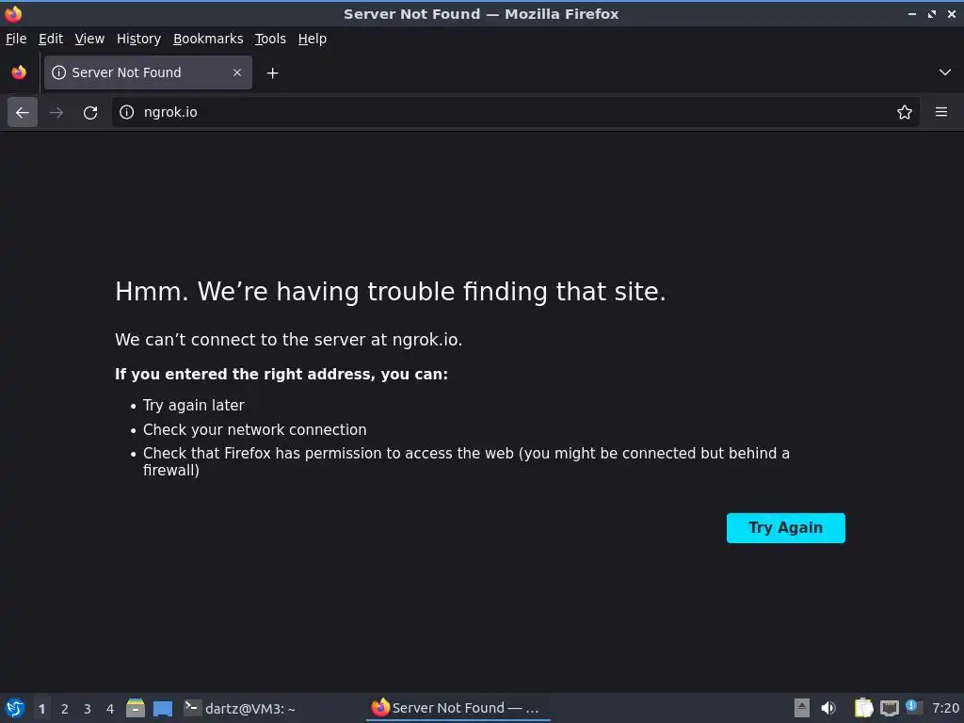Screen dimensions: 964x723
Task: Click the Firefox permission firewall bullet text
Action: point(466,461)
